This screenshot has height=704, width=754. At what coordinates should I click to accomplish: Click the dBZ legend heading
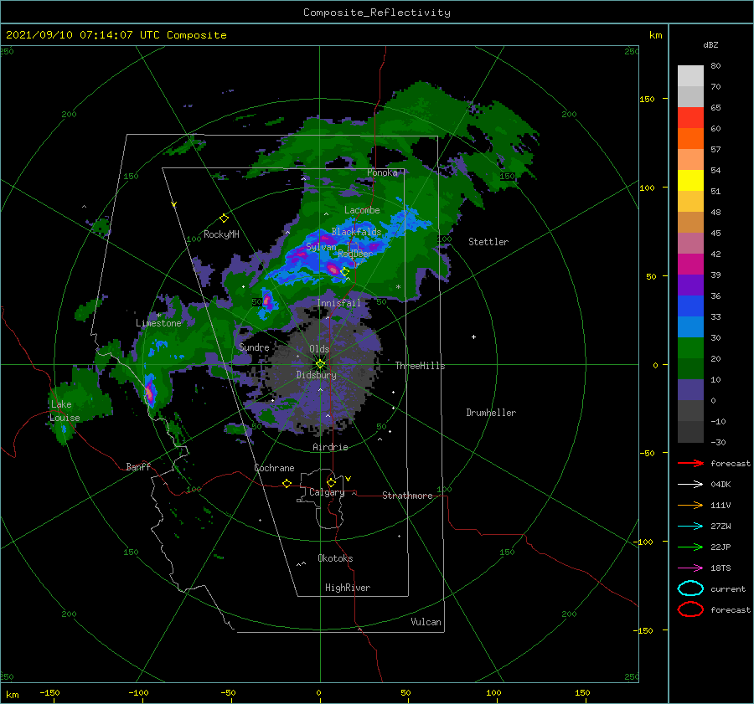(x=710, y=44)
